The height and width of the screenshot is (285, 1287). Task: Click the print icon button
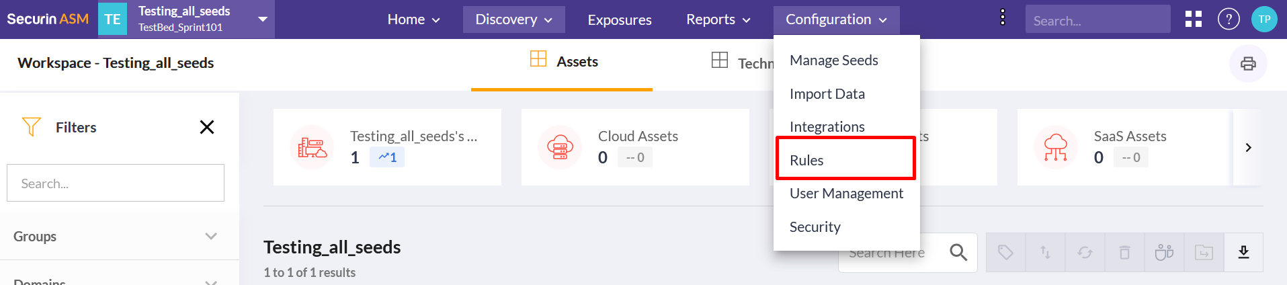[x=1248, y=64]
